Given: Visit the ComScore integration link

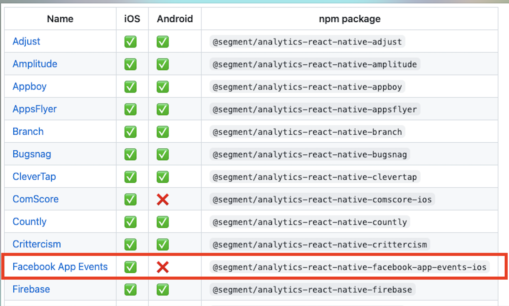Looking at the screenshot, I should [x=35, y=199].
